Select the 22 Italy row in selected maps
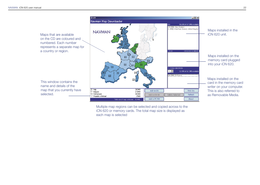This screenshot has width=260, height=185. (x=115, y=89)
